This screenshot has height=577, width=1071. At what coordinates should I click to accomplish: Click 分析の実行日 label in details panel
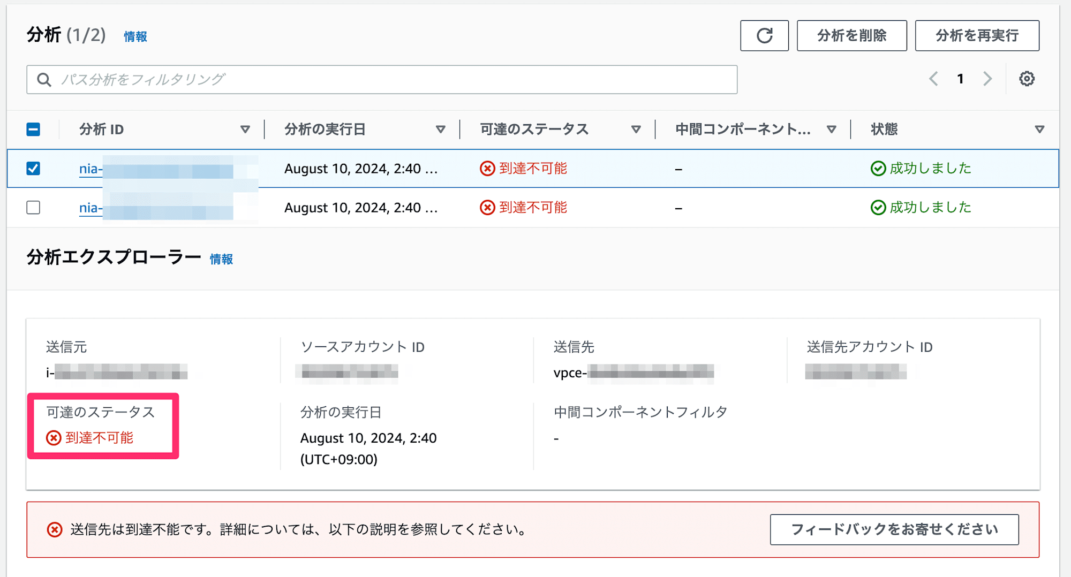(341, 412)
